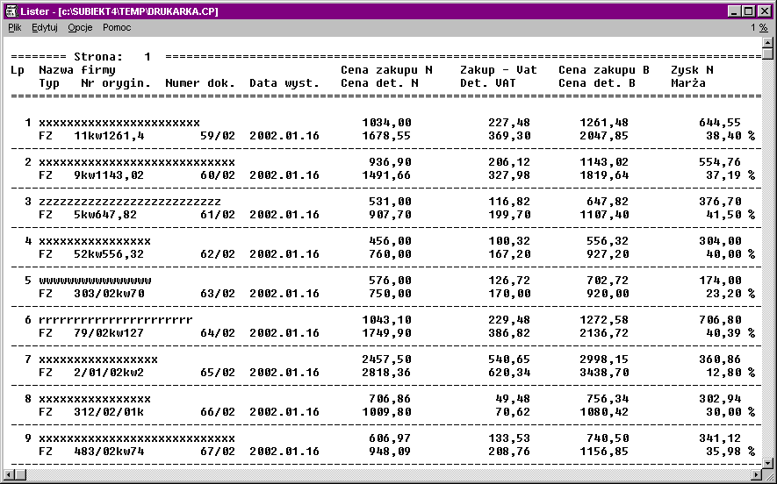
Task: Click original number '52kw556,32'
Action: coord(109,254)
